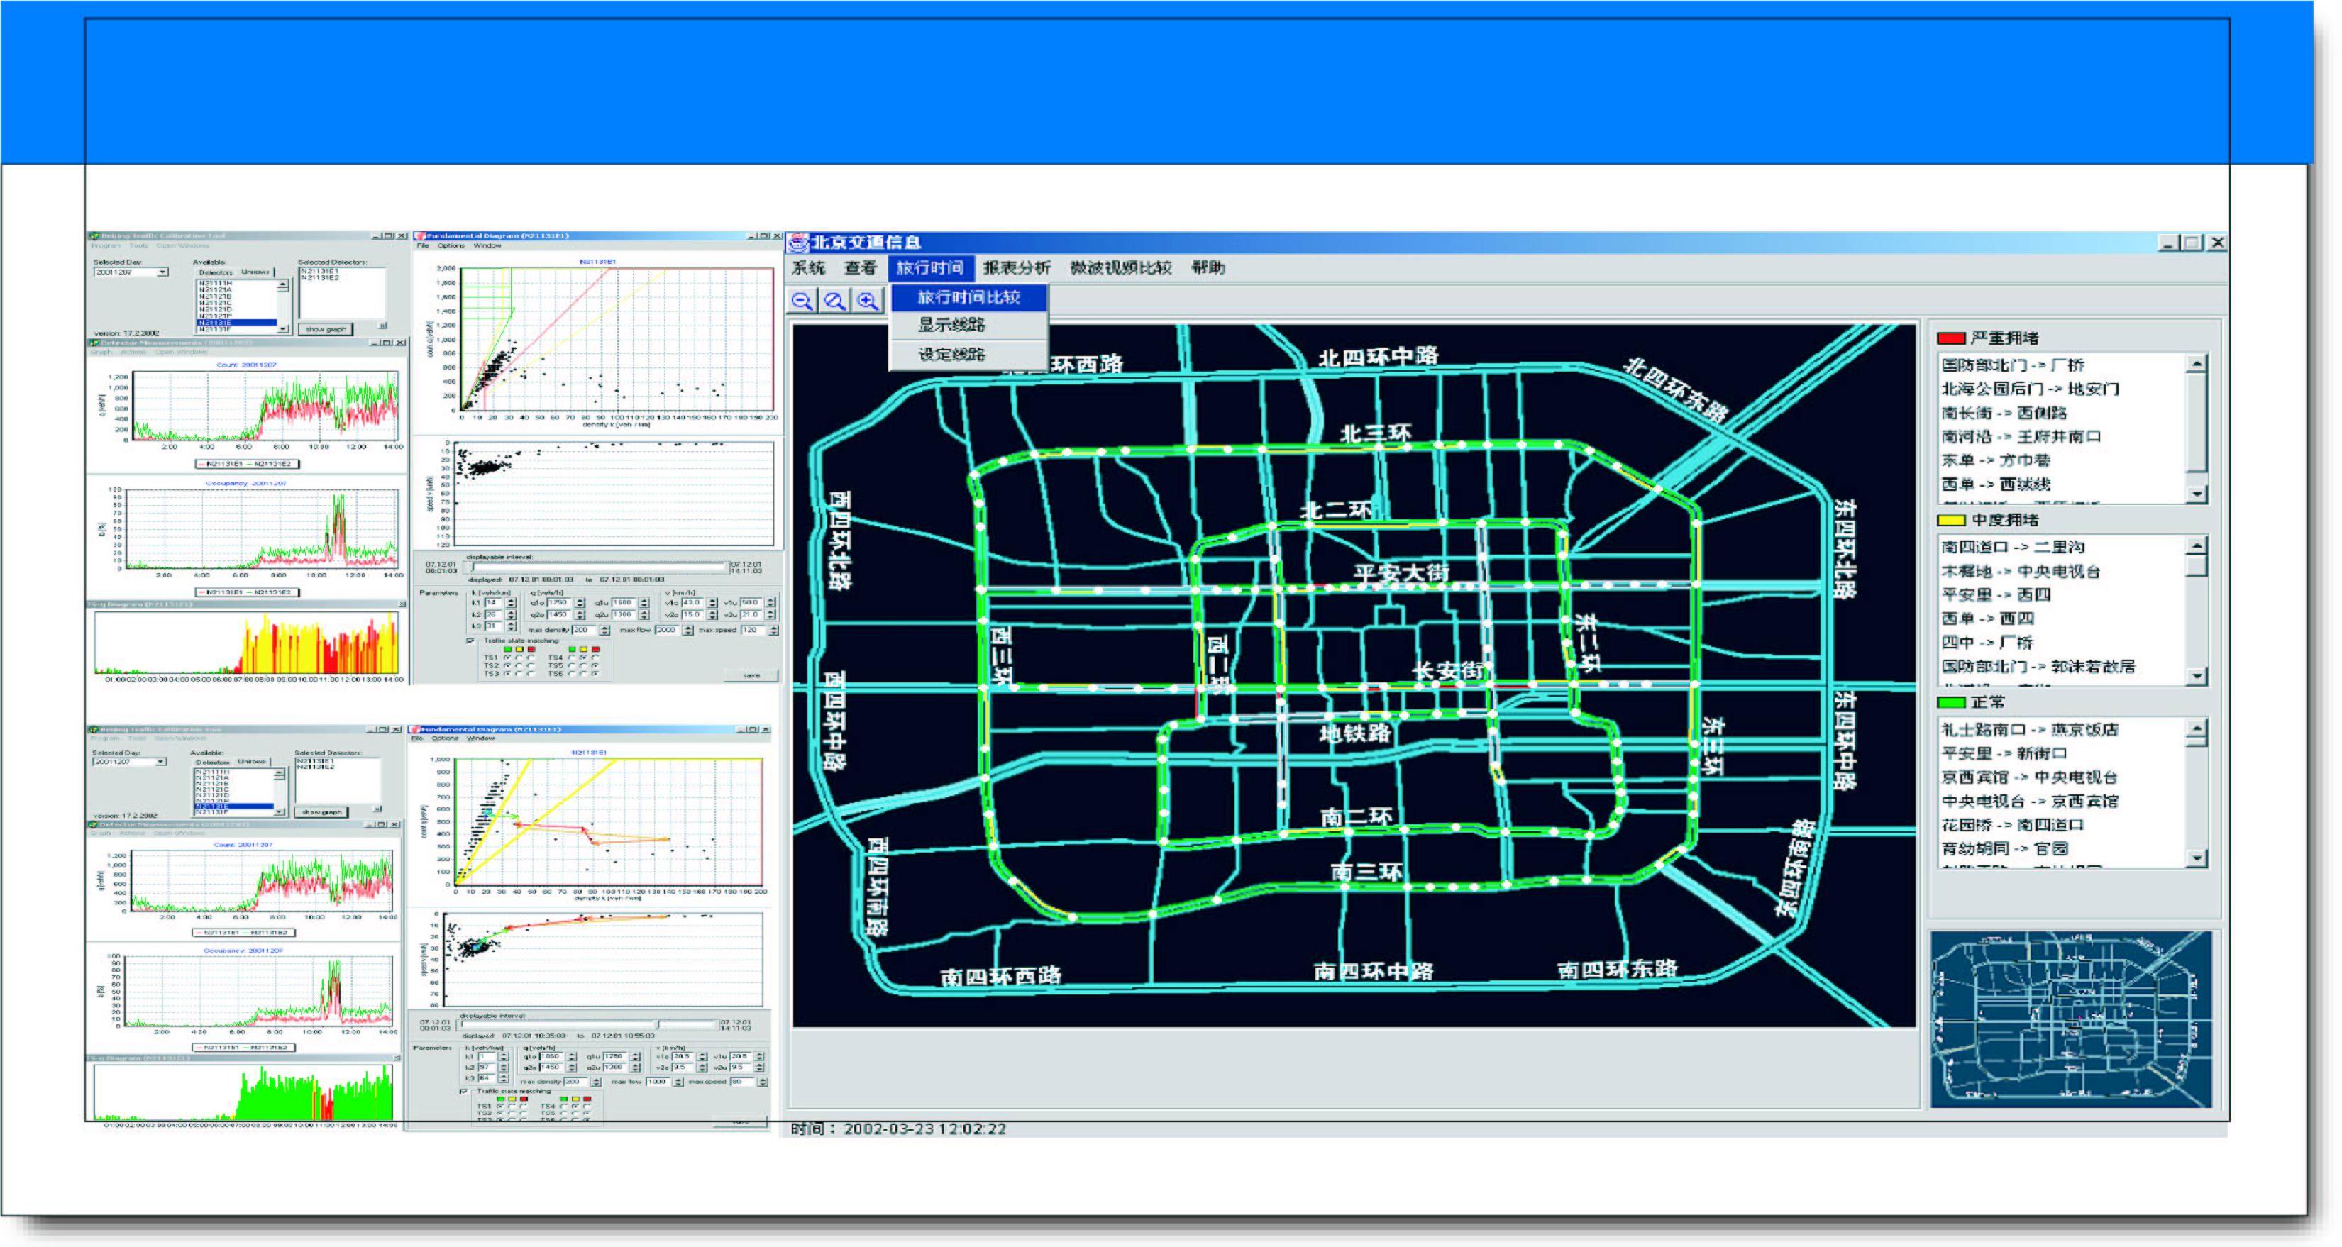Click the 北京交通信息 title bar app icon
Viewport: 2342px width, 1247px height.
(x=797, y=243)
